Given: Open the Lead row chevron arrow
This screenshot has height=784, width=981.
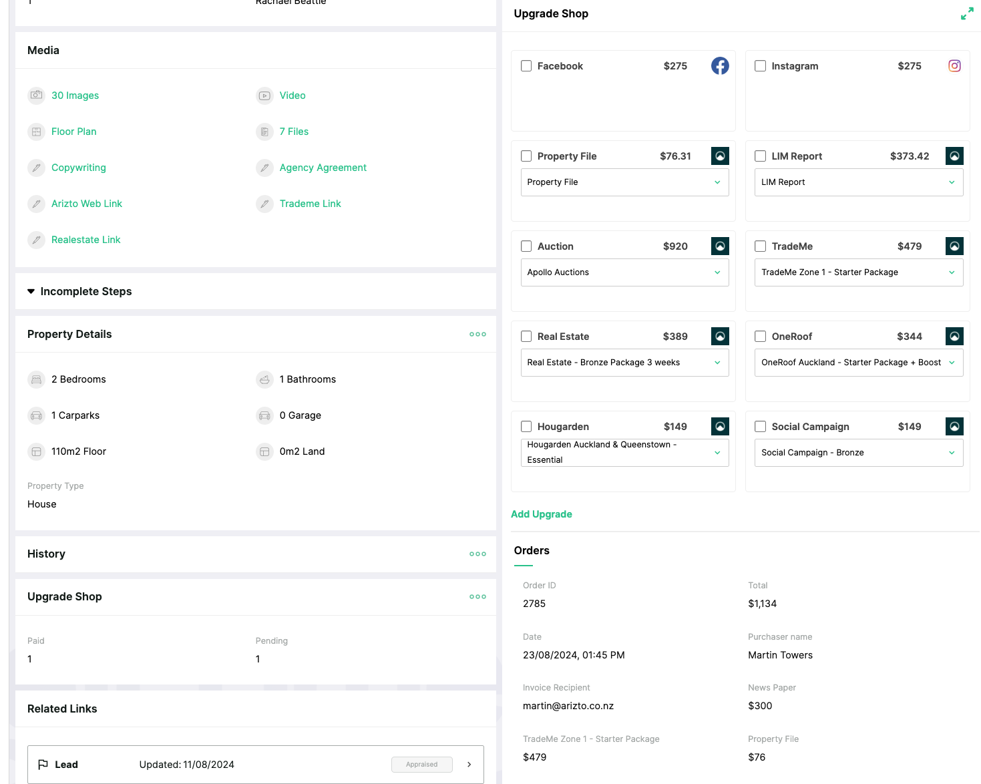Looking at the screenshot, I should click(469, 765).
